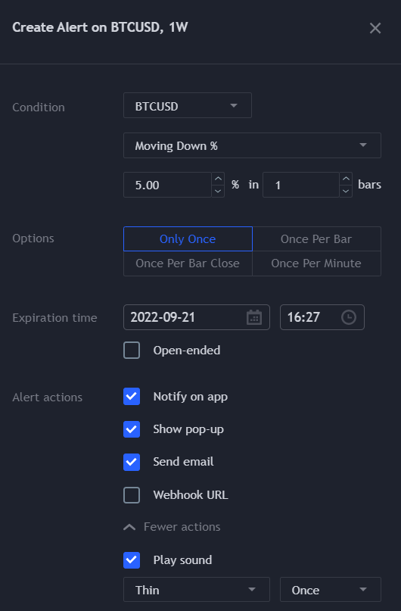Open the Once sound repeat dropdown
This screenshot has width=401, height=611.
click(x=330, y=590)
